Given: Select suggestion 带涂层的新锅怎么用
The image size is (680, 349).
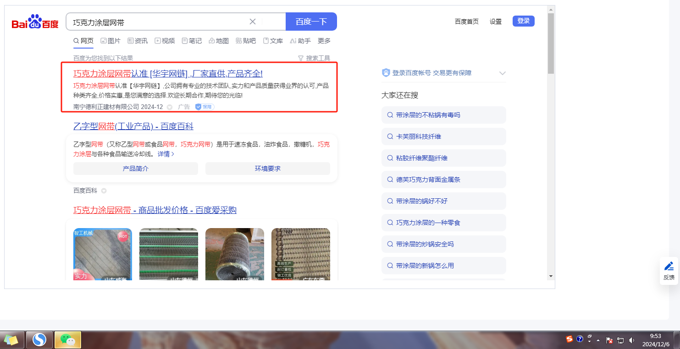Looking at the screenshot, I should pos(444,266).
